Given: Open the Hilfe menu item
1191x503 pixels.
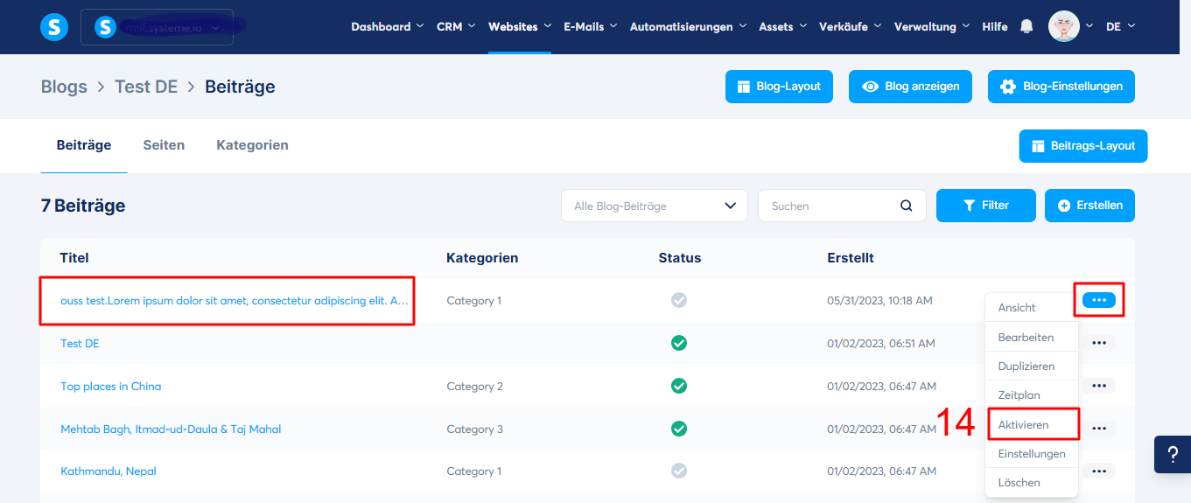Looking at the screenshot, I should [995, 27].
